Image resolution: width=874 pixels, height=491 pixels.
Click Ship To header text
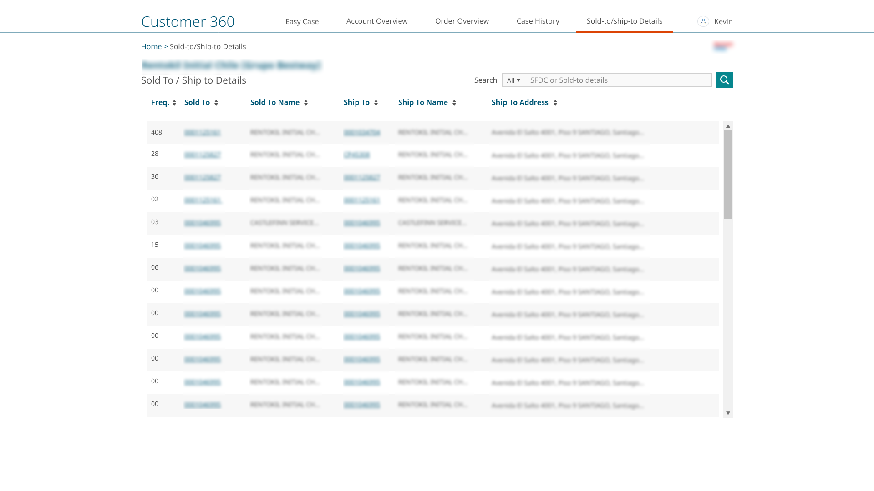click(356, 102)
